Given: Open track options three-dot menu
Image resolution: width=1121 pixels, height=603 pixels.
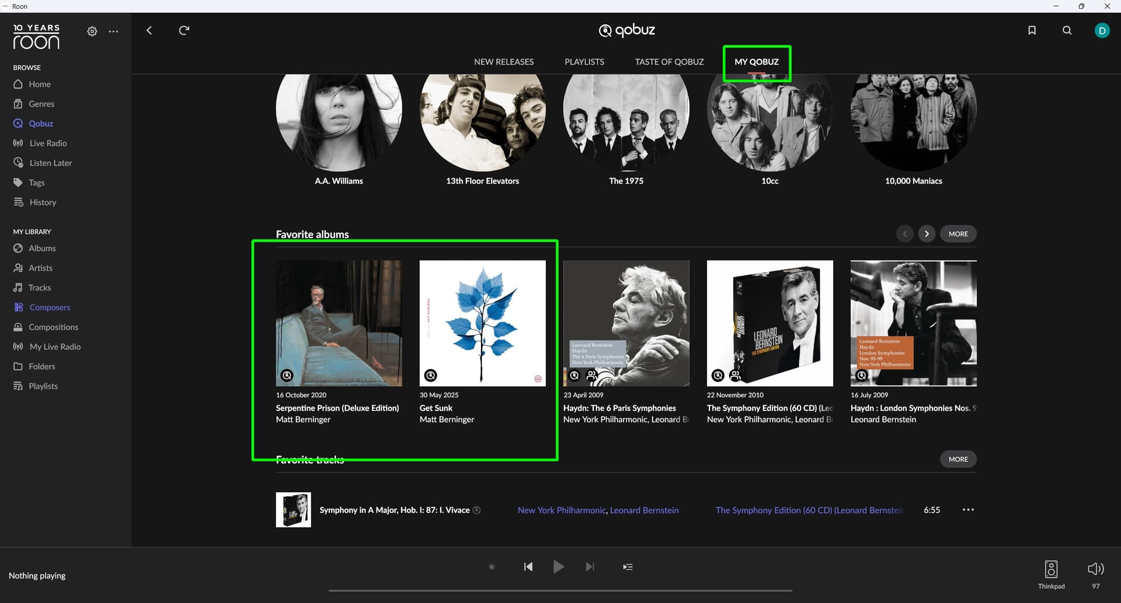Looking at the screenshot, I should (968, 510).
